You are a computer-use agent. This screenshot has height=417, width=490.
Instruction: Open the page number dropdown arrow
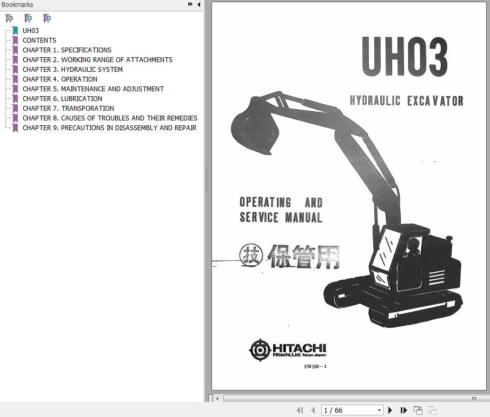[379, 411]
